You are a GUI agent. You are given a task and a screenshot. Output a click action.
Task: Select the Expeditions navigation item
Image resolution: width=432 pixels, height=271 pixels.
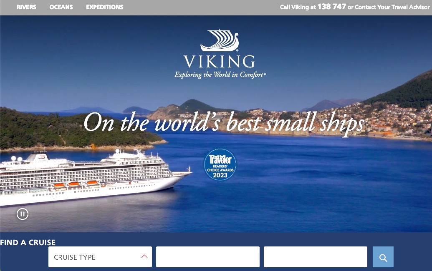click(x=105, y=7)
